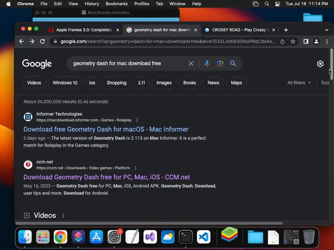Viewport: 334px width, 250px height.
Task: Open the Profiles menu
Action: click(x=142, y=4)
